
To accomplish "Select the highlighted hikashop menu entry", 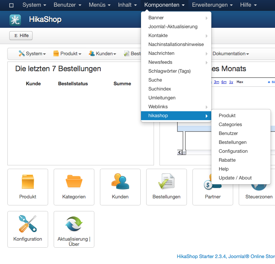I will point(176,116).
